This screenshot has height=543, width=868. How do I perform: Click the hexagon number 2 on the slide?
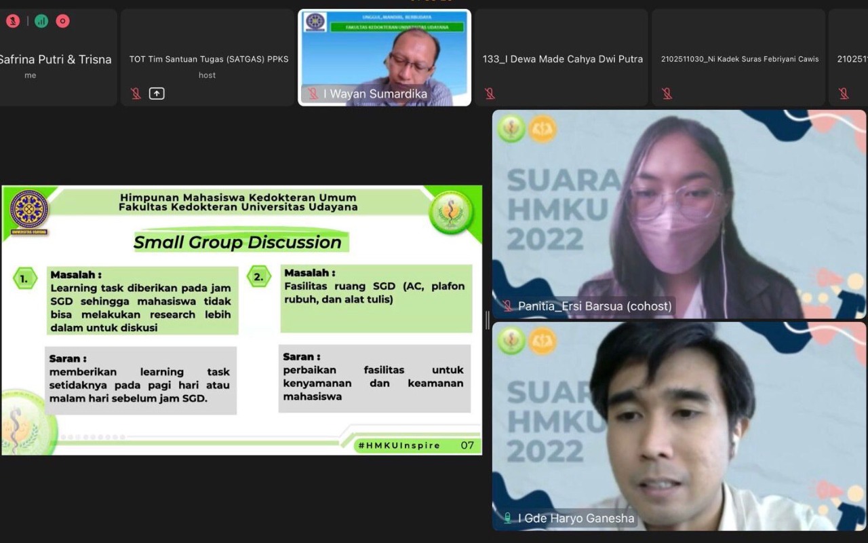tap(258, 277)
